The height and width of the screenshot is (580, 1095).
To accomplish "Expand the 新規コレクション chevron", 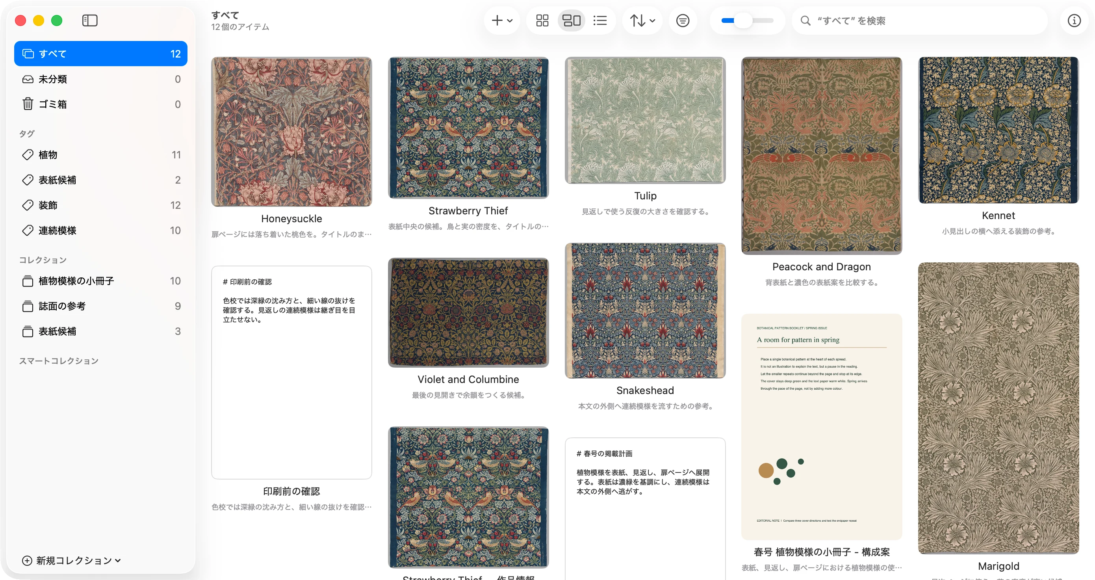I will point(118,560).
